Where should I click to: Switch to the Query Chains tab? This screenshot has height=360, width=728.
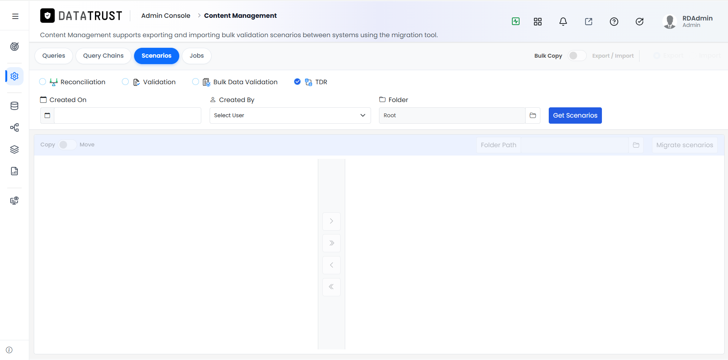click(103, 56)
